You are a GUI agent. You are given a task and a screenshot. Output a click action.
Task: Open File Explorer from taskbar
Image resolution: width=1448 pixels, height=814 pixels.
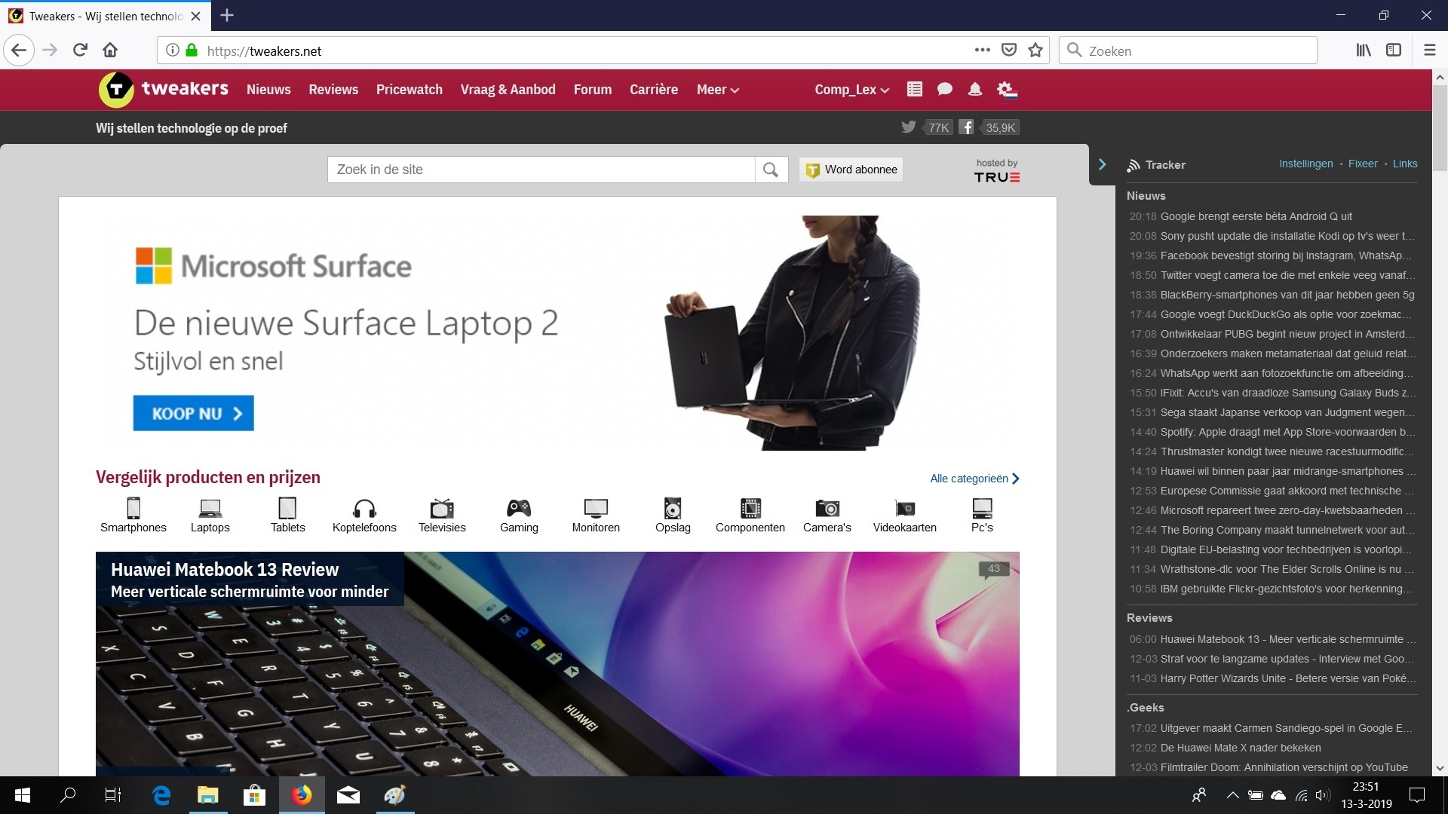(208, 795)
